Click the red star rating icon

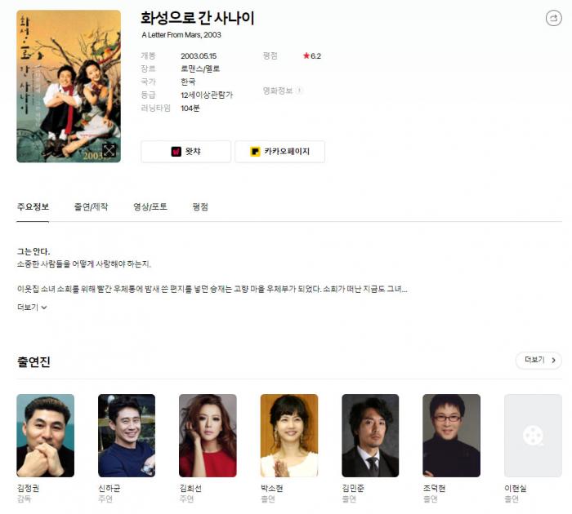(306, 55)
